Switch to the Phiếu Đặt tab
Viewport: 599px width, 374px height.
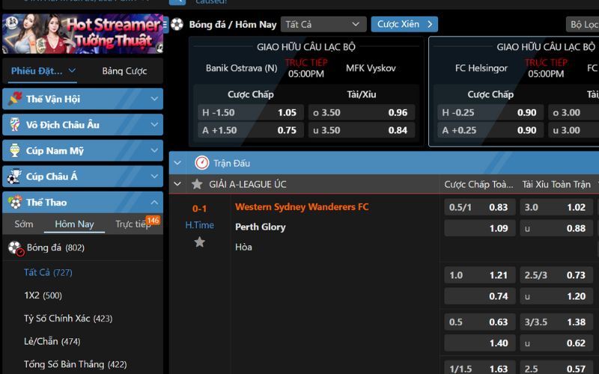tap(43, 71)
